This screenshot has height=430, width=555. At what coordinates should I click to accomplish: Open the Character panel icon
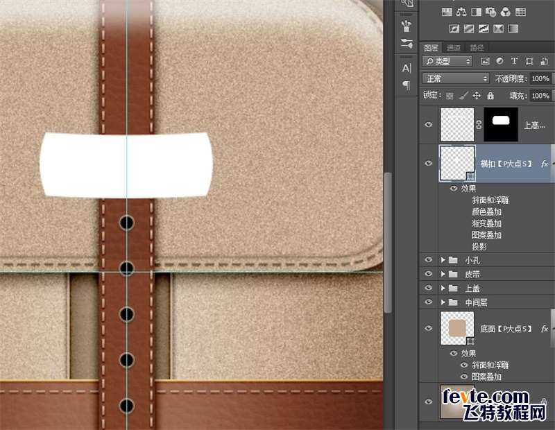click(407, 68)
